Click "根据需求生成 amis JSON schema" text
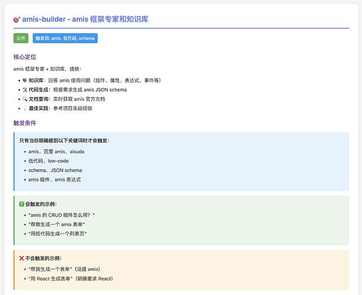The image size is (362, 295). [90, 90]
